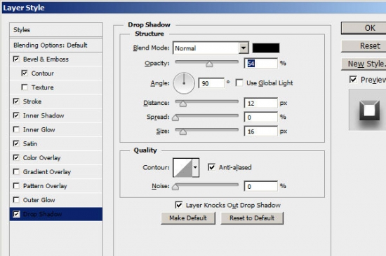Toggle the Satin effect checkbox

16,143
